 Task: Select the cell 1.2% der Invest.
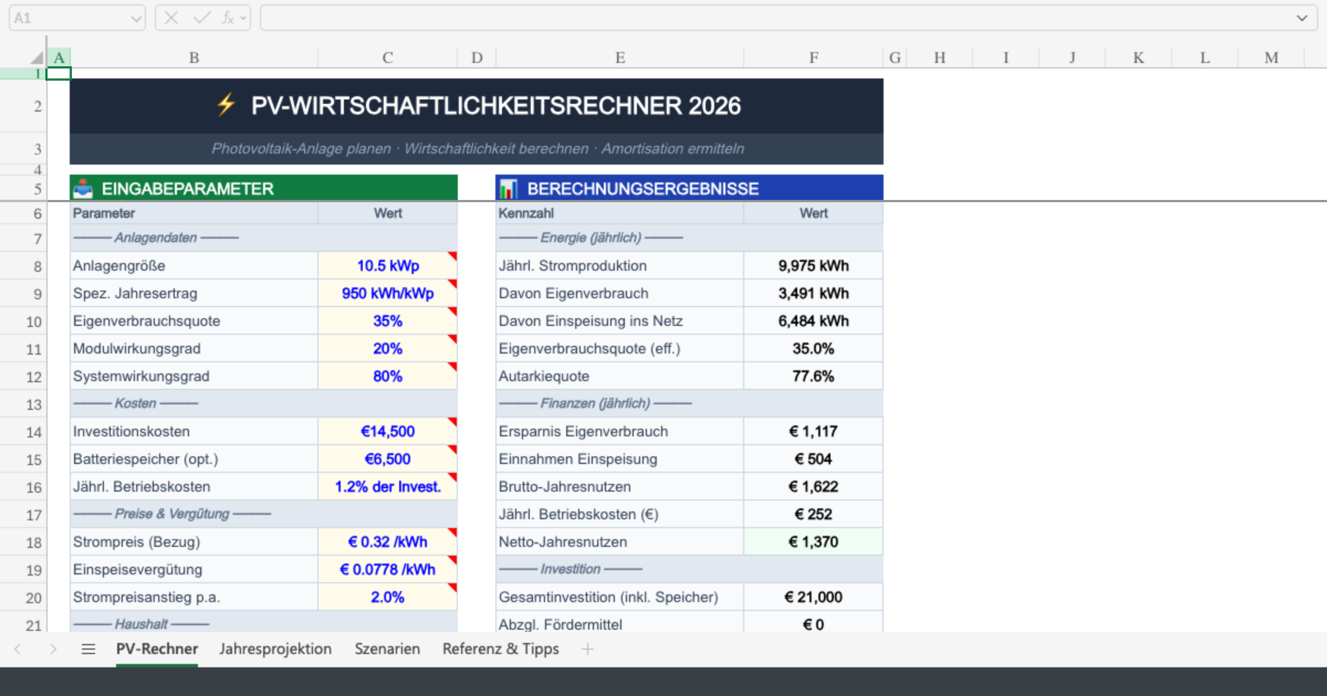pos(388,487)
